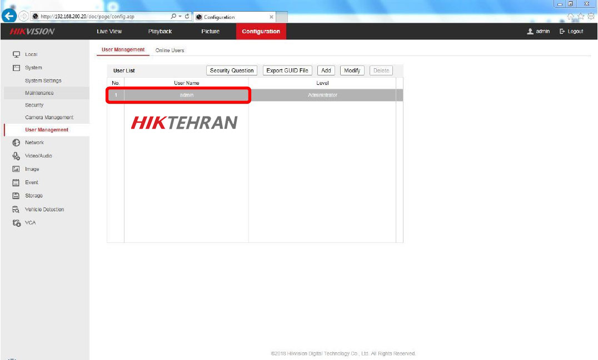Click the Network globe icon
This screenshot has height=360, width=598.
[16, 143]
